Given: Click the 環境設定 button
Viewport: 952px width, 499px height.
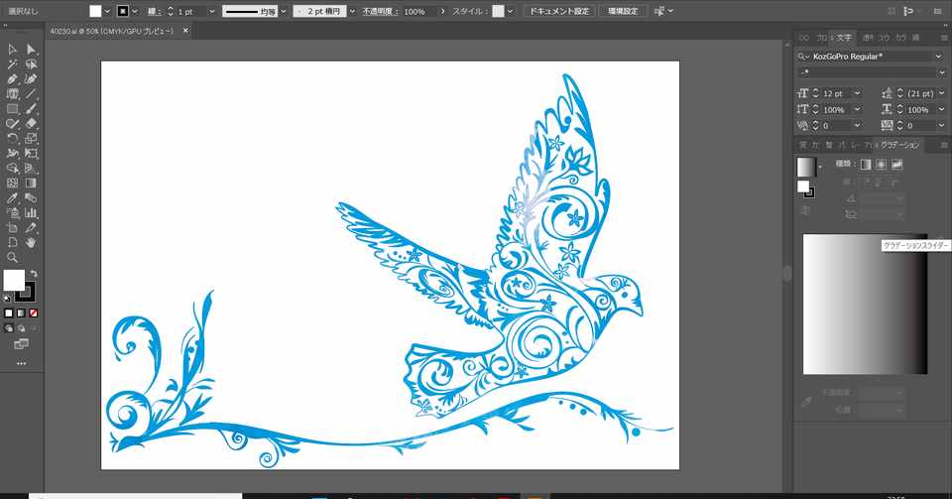Looking at the screenshot, I should [623, 12].
